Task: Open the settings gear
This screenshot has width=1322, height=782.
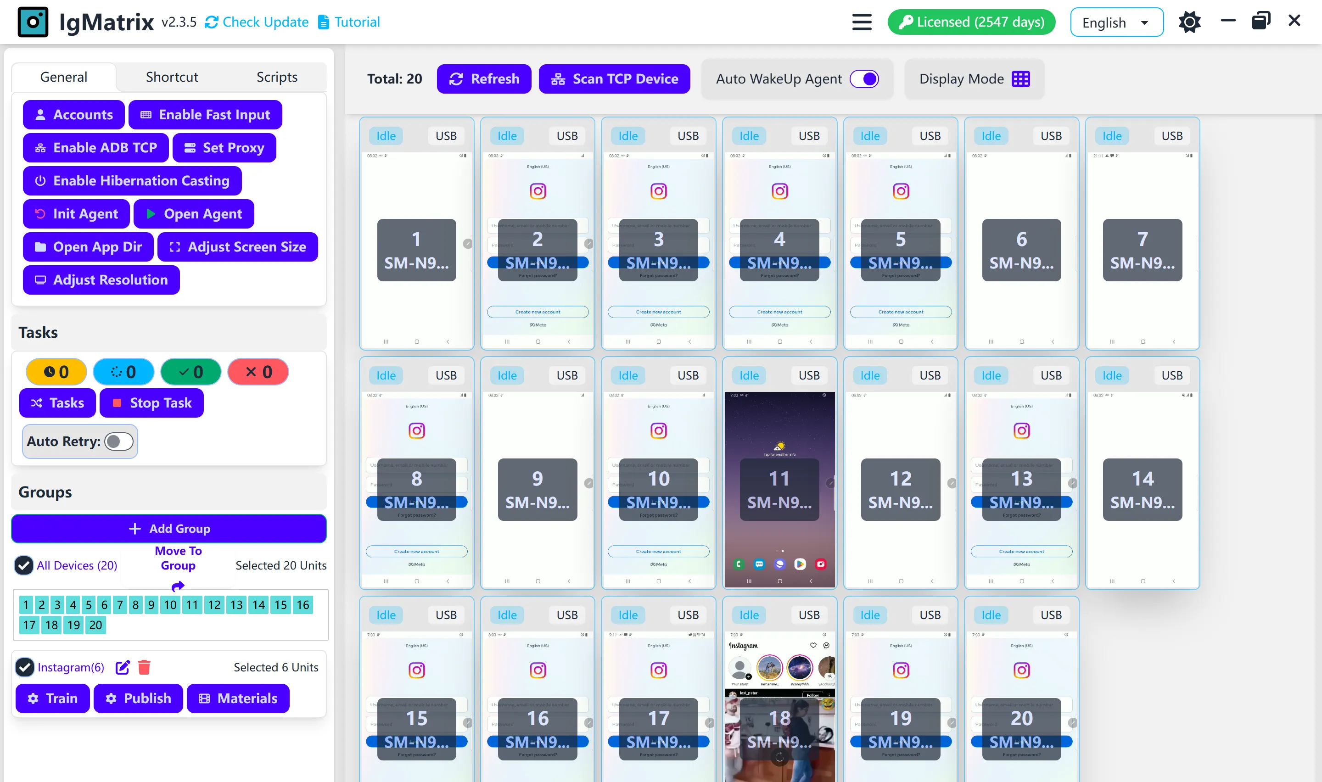Action: point(1189,22)
